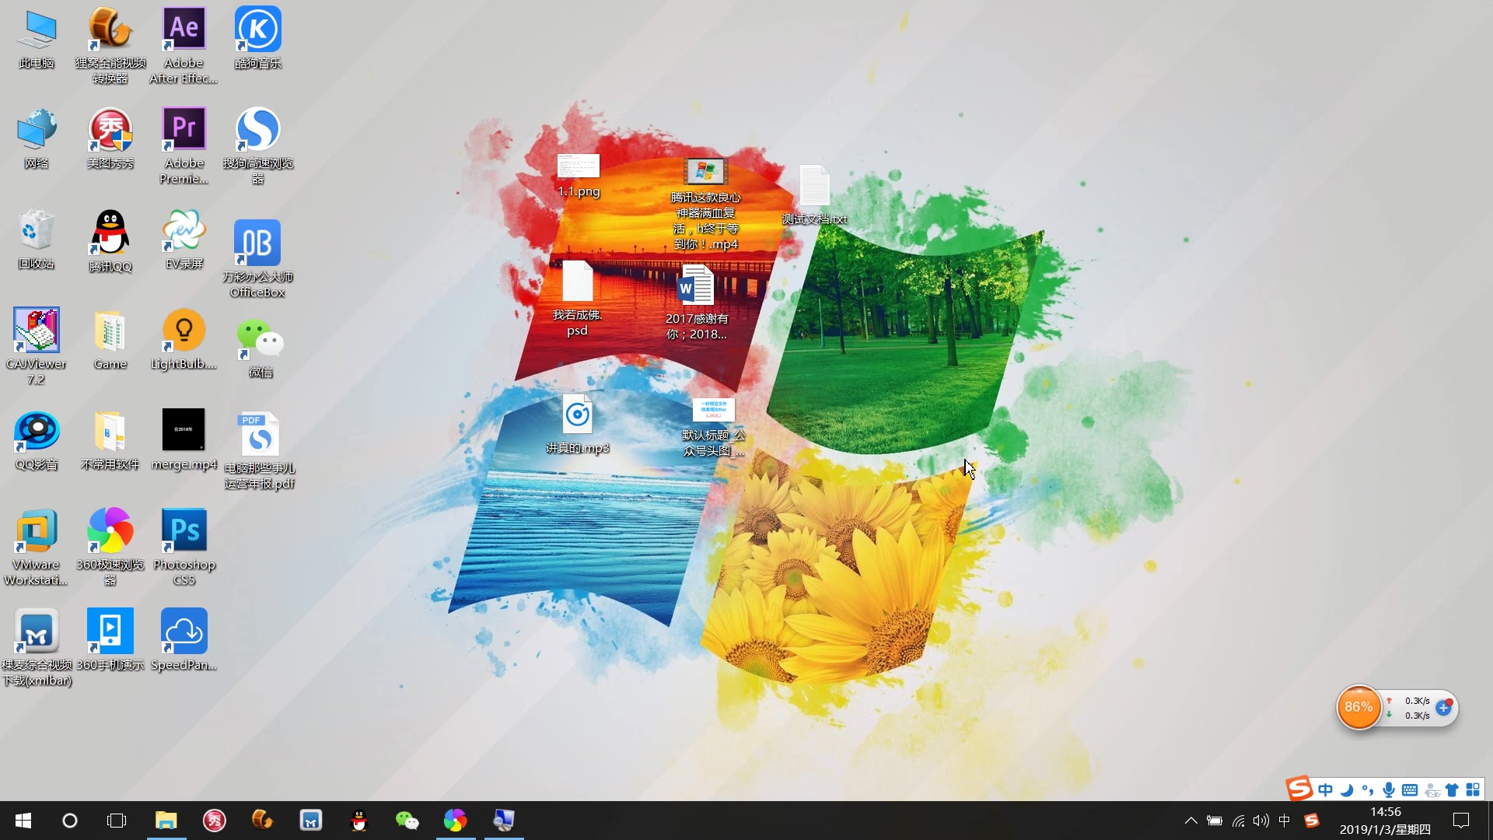Open Sogou toolbox grid icon
The height and width of the screenshot is (840, 1493).
[x=1473, y=790]
